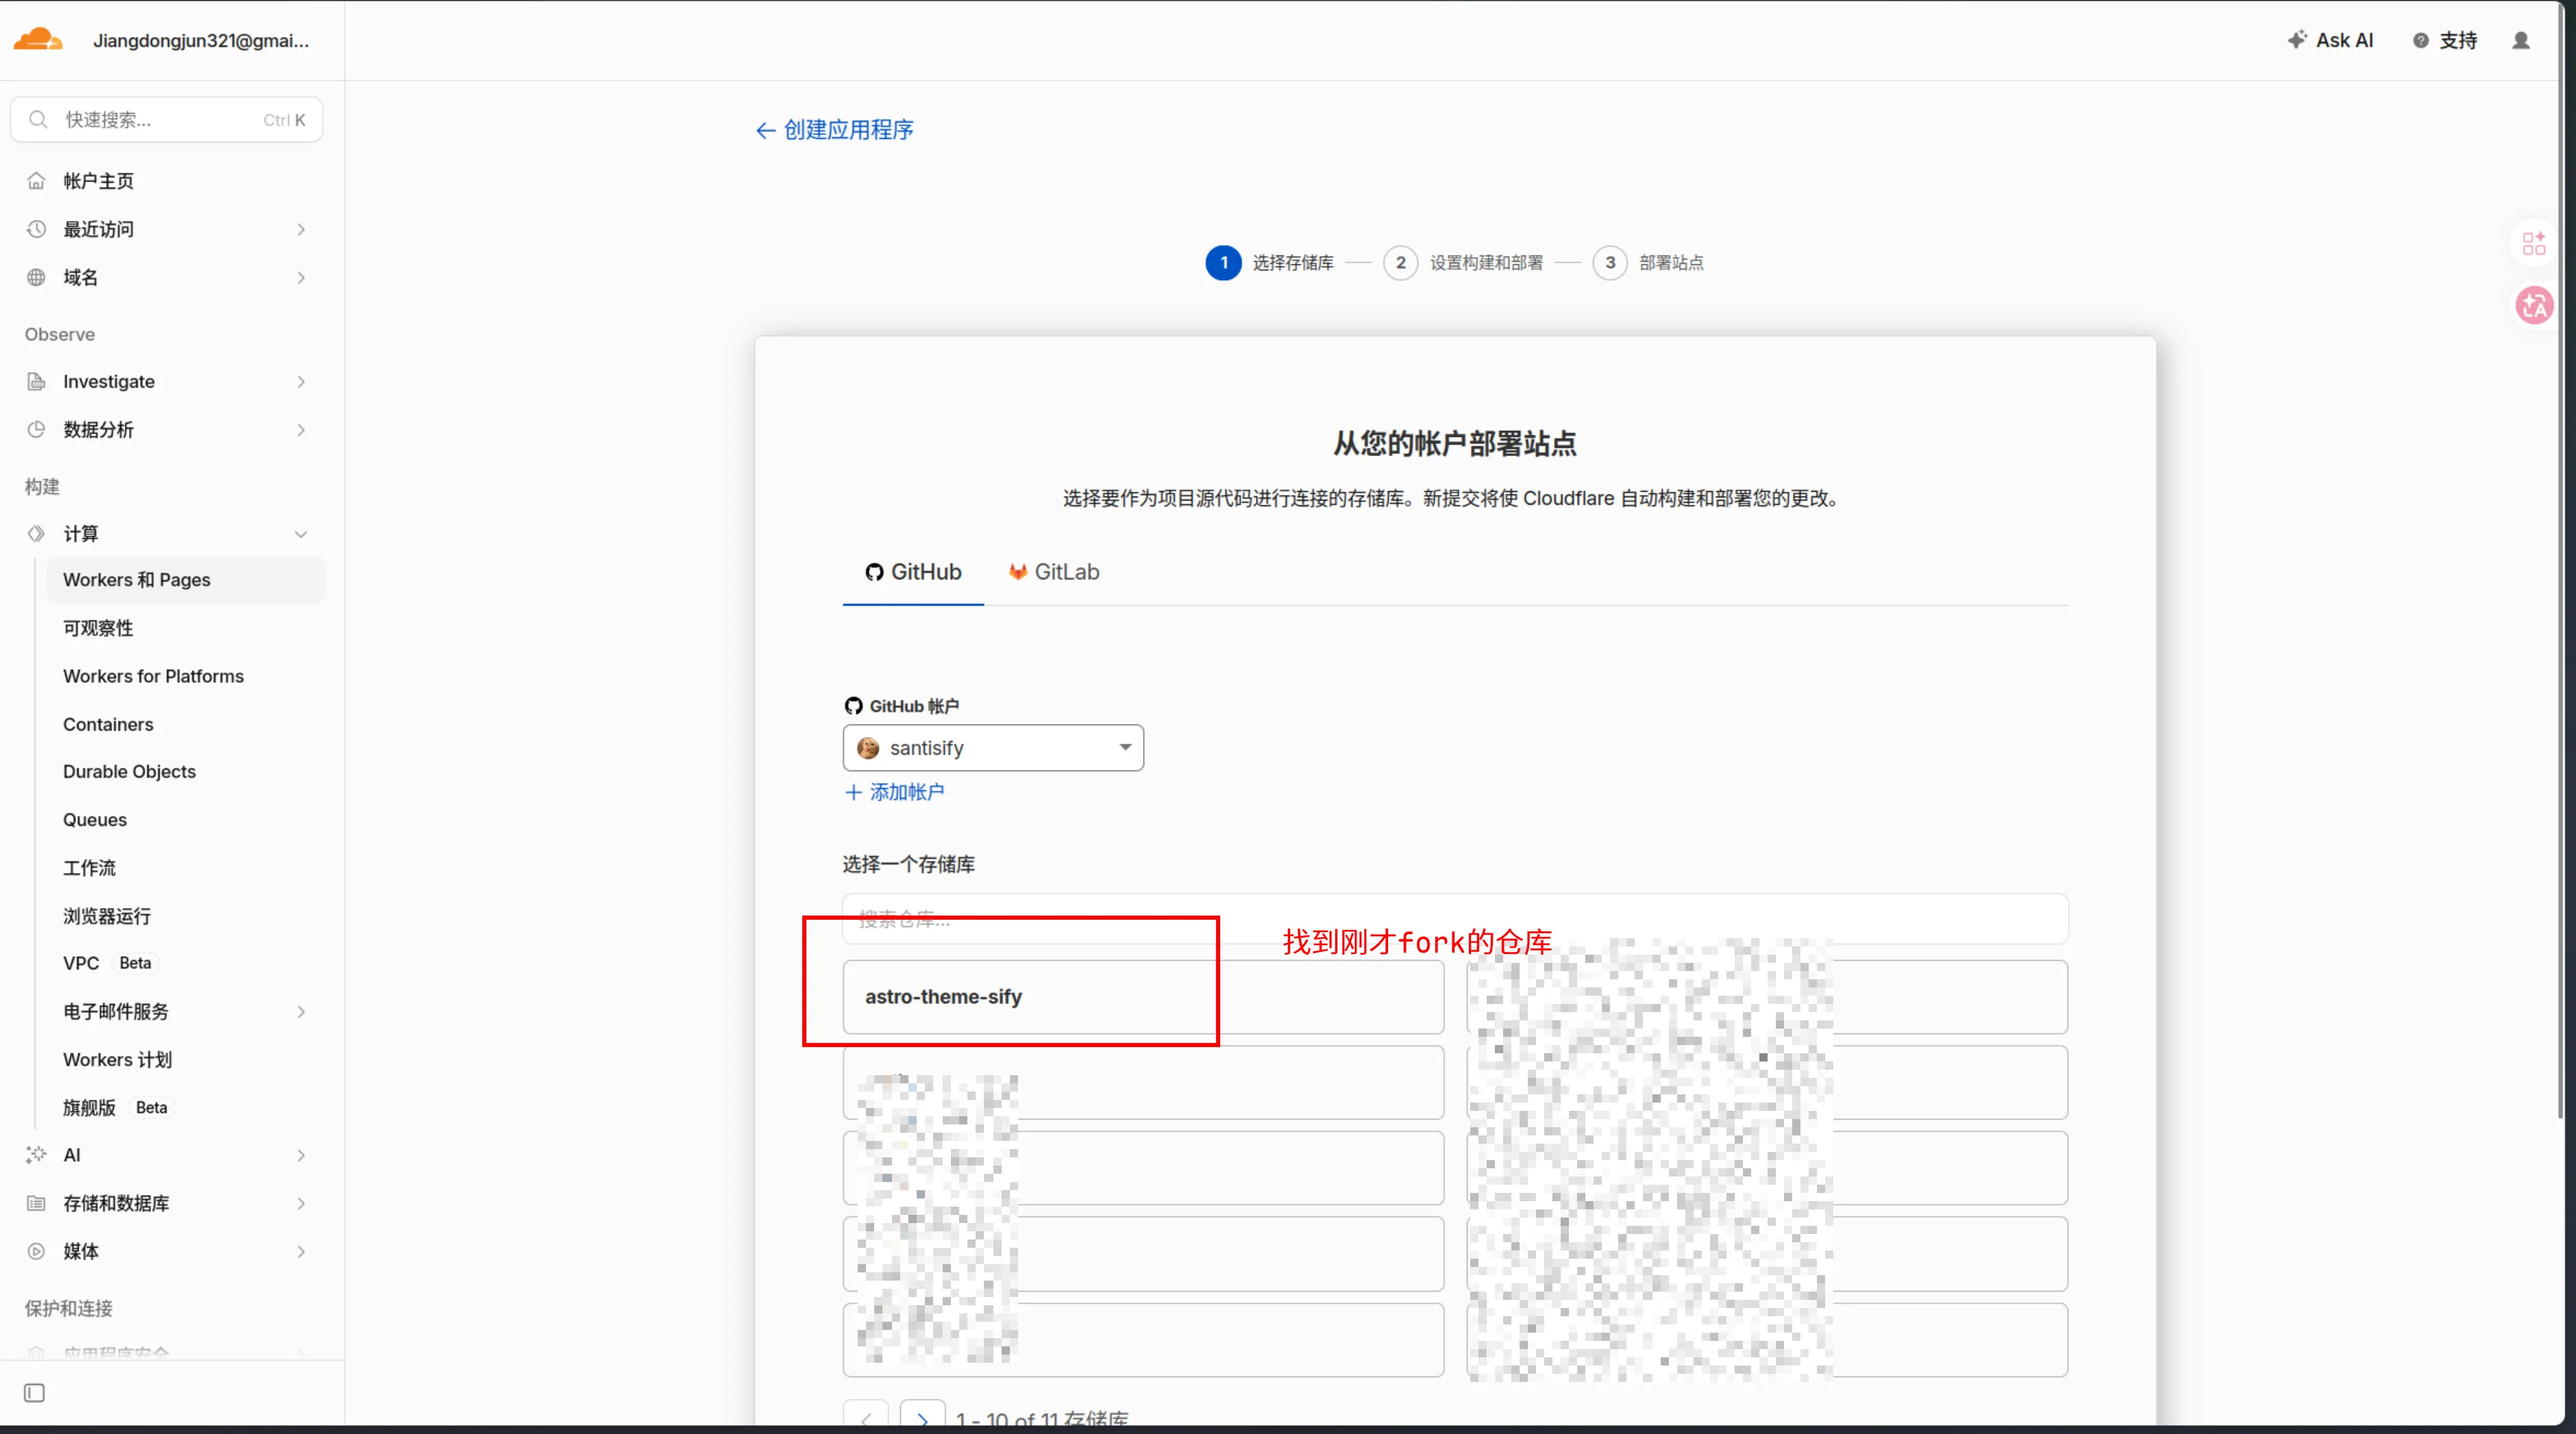This screenshot has width=2576, height=1434.
Task: Open the santisify GitHub account dropdown
Action: [x=993, y=748]
